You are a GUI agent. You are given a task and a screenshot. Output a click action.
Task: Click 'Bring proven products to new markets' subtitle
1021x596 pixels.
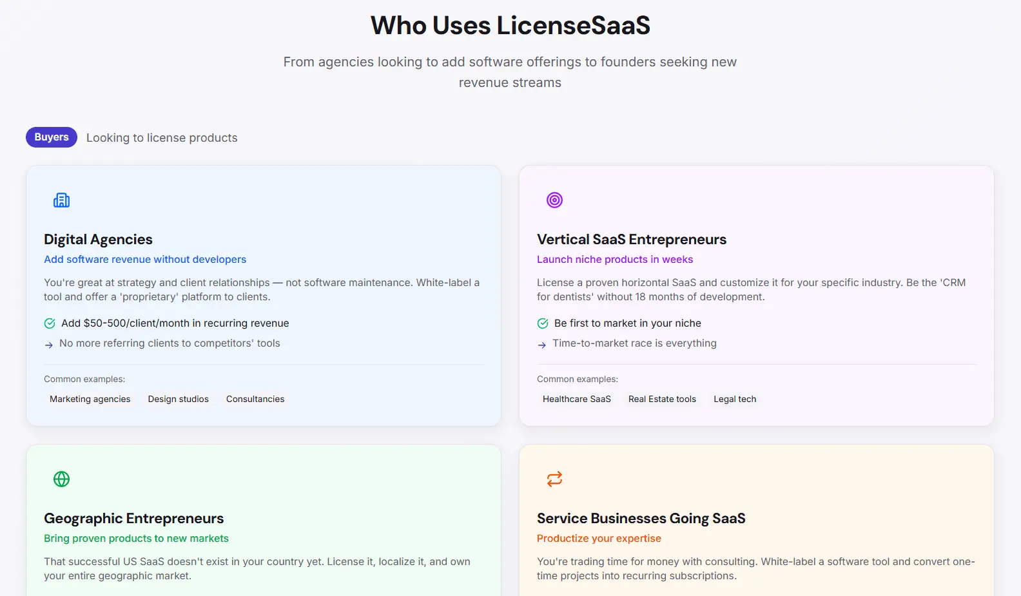136,539
